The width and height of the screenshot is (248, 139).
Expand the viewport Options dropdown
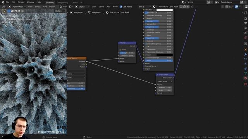[60, 11]
